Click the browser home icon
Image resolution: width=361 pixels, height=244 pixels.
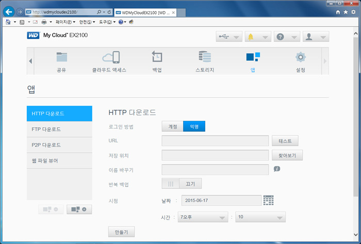coord(338,12)
